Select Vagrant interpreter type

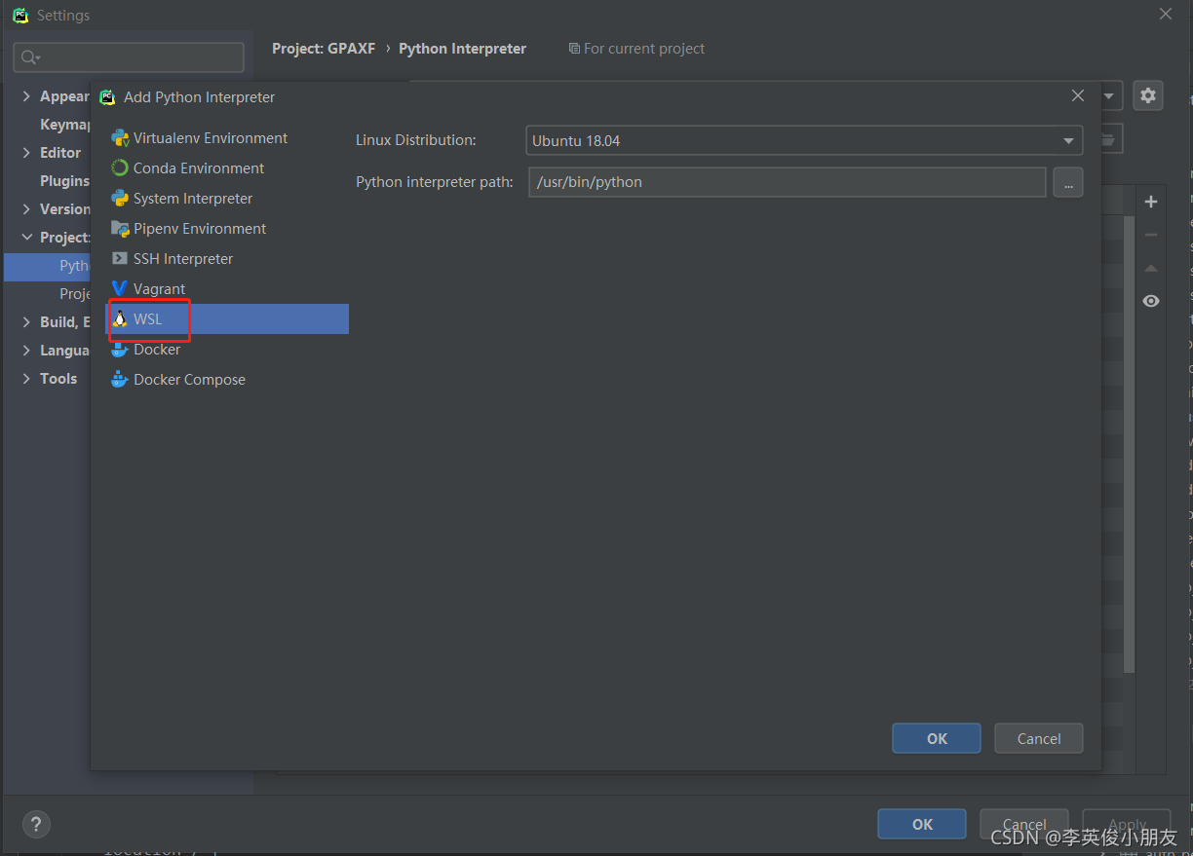click(227, 289)
